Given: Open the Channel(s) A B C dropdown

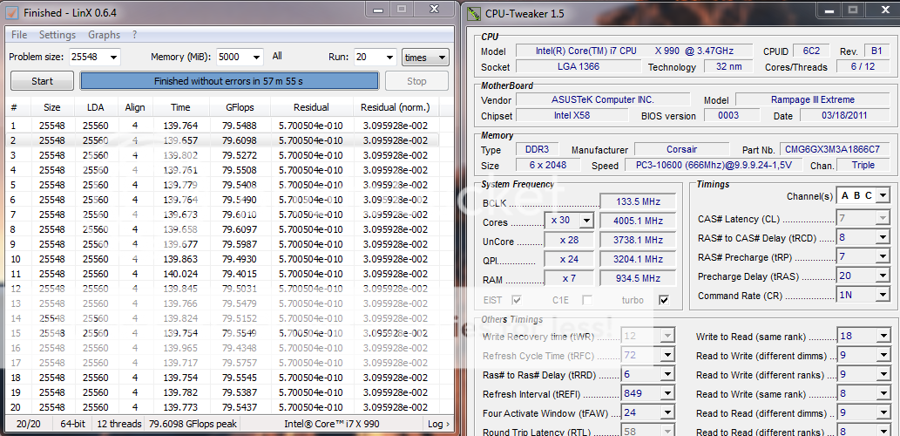Looking at the screenshot, I should point(883,196).
